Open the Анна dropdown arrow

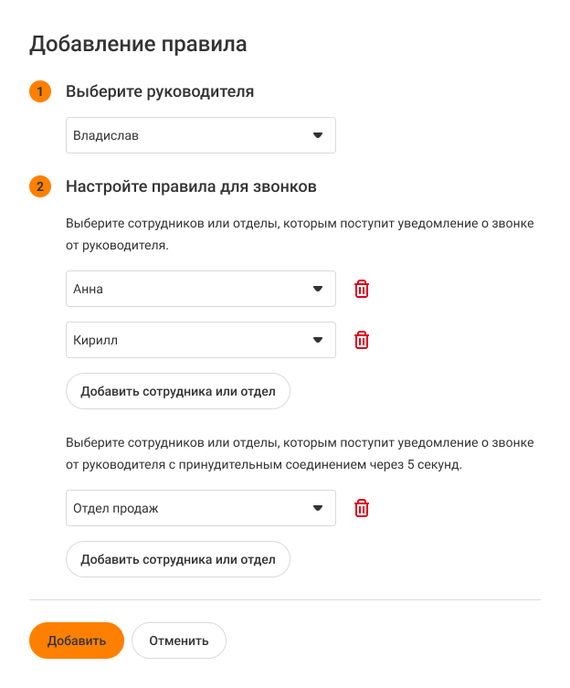tap(318, 289)
